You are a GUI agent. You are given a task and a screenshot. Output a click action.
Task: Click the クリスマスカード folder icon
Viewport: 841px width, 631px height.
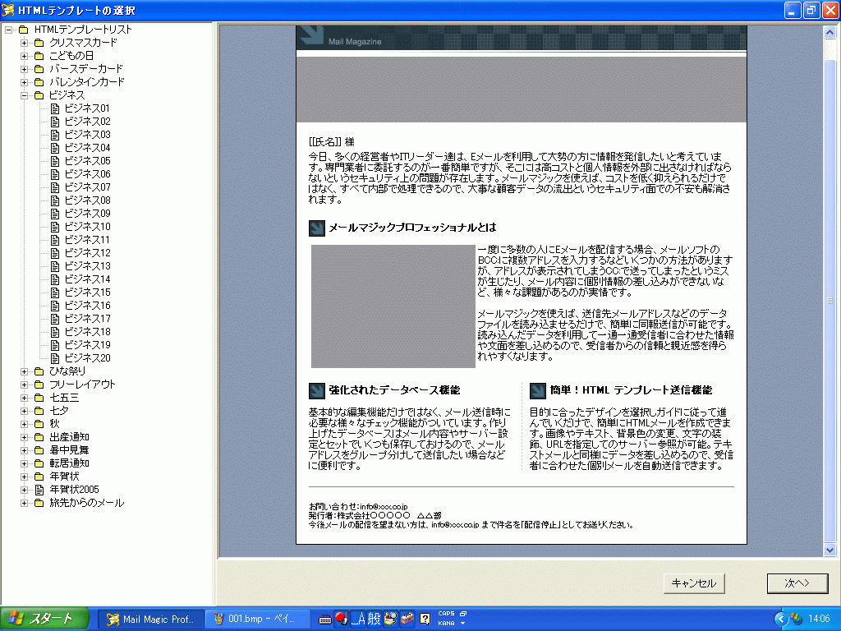click(x=39, y=43)
